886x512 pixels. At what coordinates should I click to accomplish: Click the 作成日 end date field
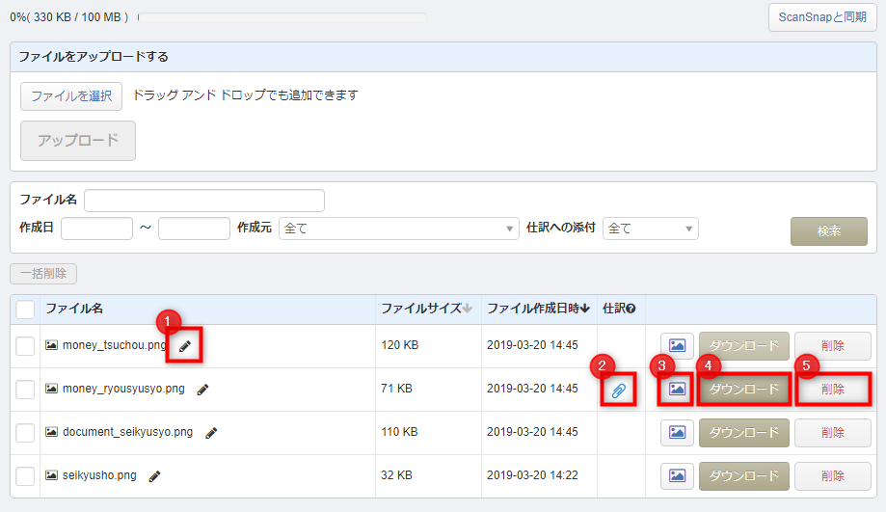194,229
